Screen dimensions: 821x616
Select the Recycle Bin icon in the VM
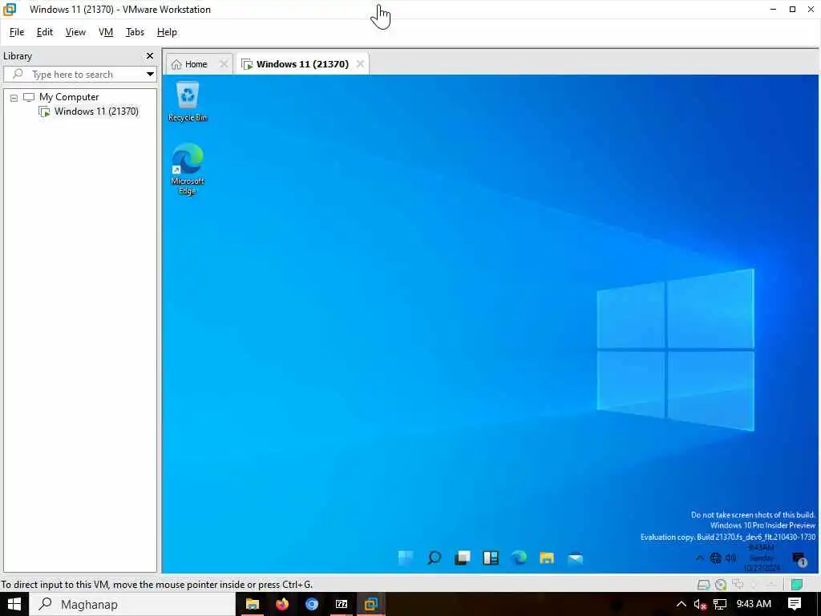click(188, 102)
